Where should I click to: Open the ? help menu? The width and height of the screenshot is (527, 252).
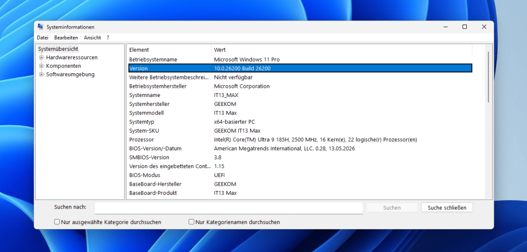[108, 38]
